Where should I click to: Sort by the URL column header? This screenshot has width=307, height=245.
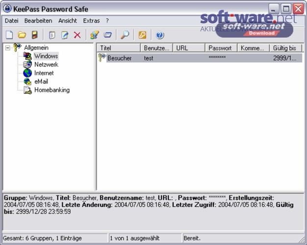pos(189,48)
